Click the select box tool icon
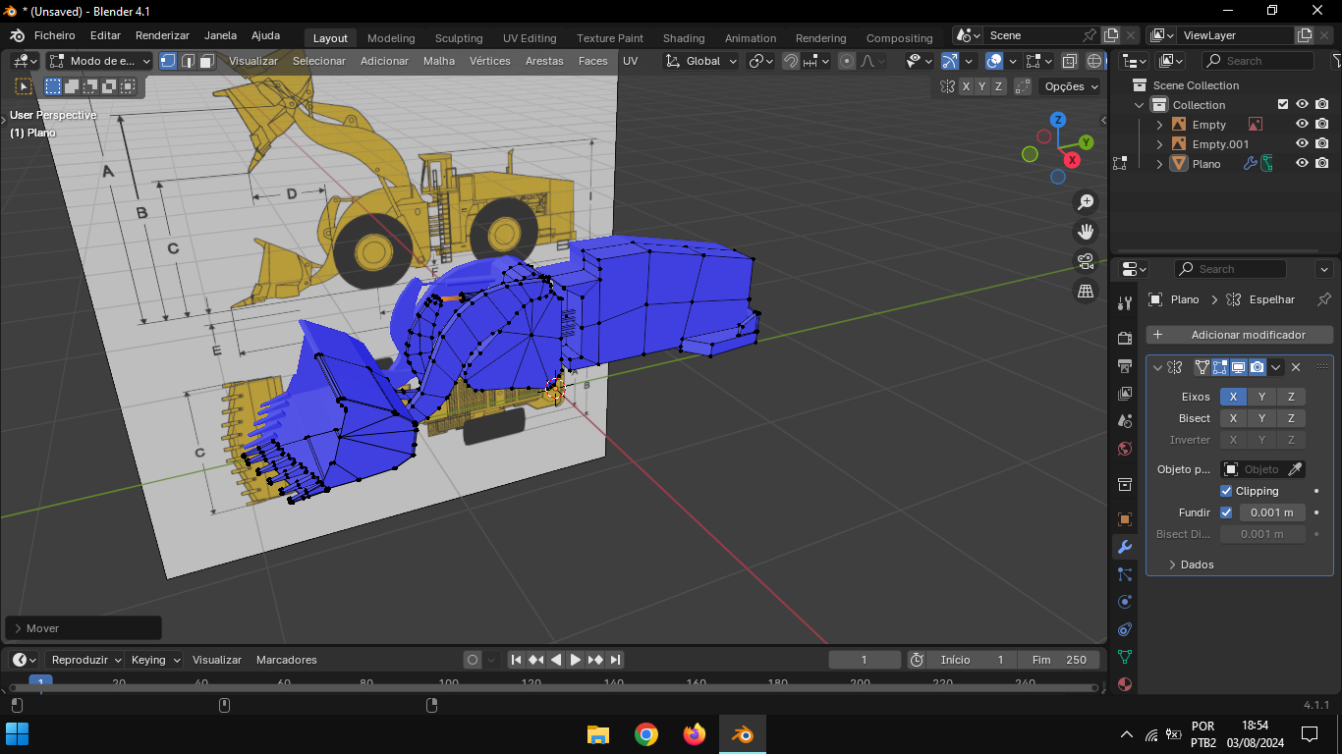1342x754 pixels. click(24, 86)
